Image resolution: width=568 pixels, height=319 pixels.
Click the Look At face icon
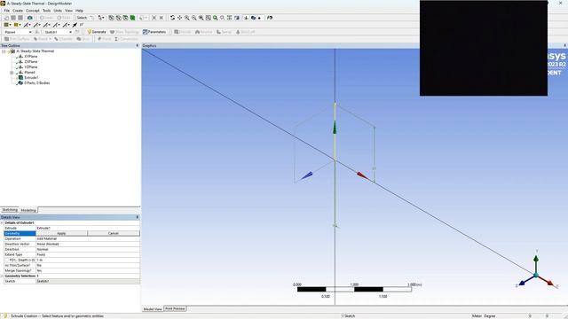pyautogui.click(x=270, y=18)
